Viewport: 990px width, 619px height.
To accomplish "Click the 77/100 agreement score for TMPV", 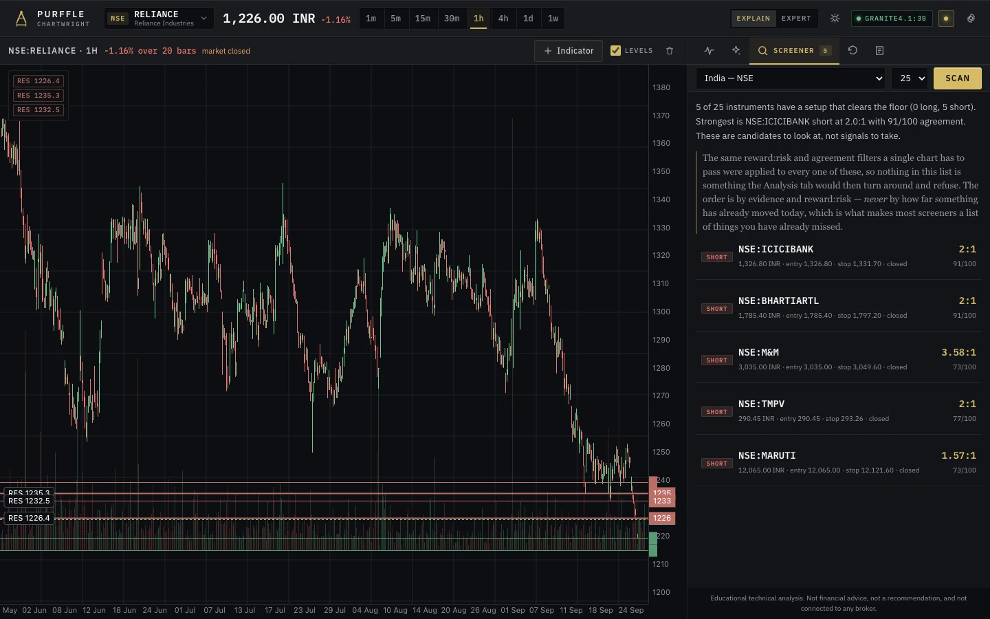I will (x=965, y=418).
